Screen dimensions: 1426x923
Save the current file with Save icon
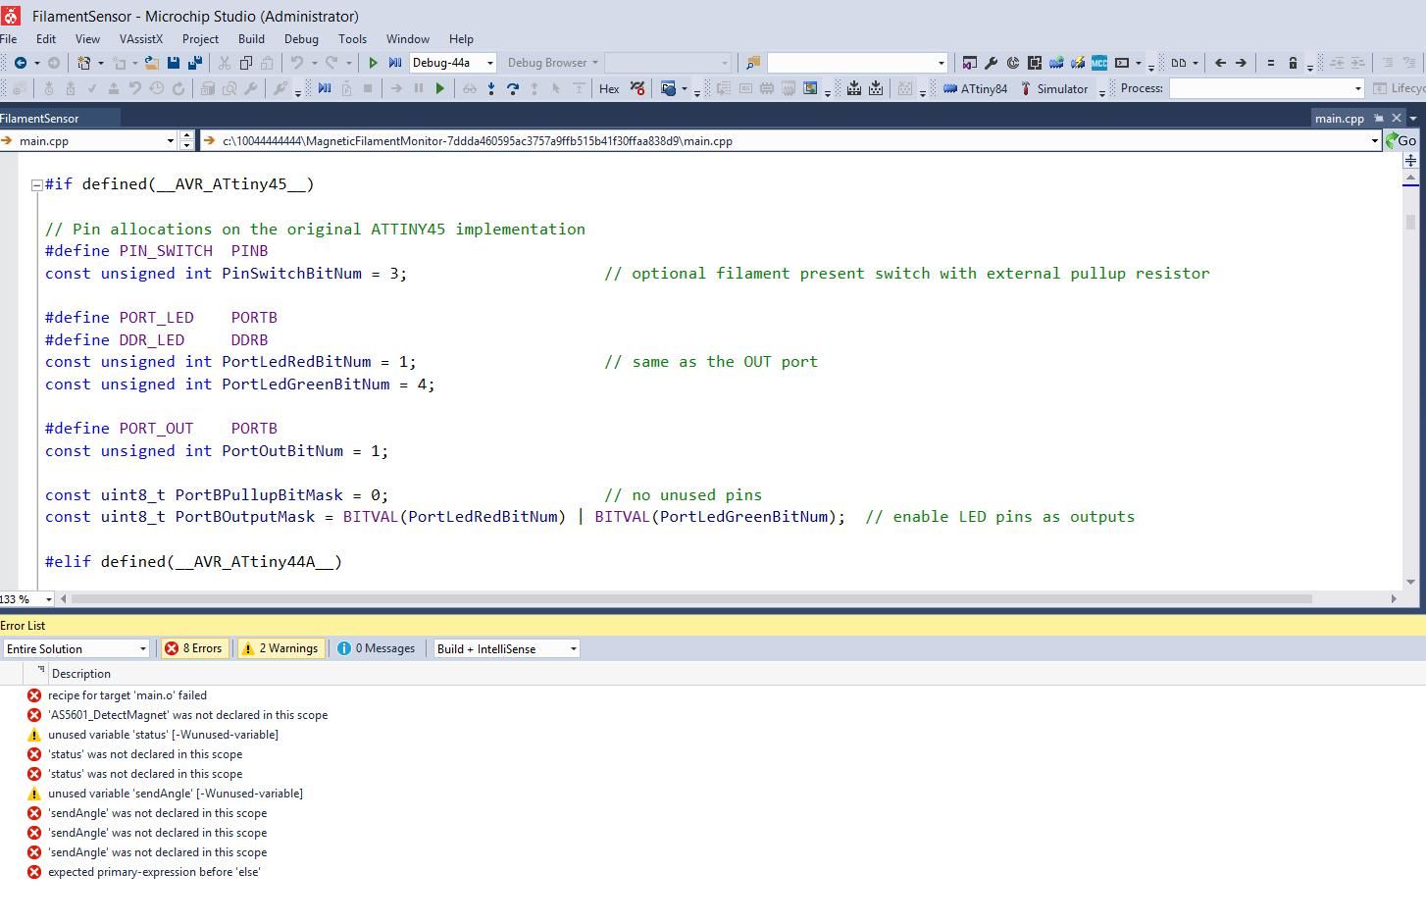click(x=174, y=63)
